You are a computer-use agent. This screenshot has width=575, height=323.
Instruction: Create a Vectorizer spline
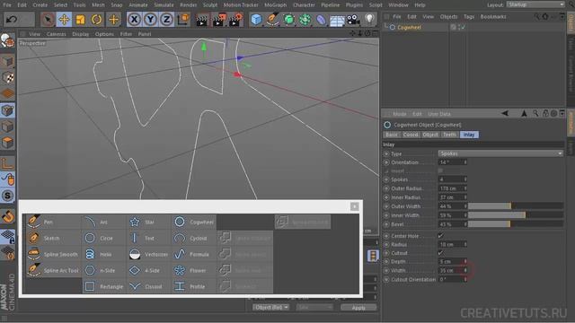149,254
